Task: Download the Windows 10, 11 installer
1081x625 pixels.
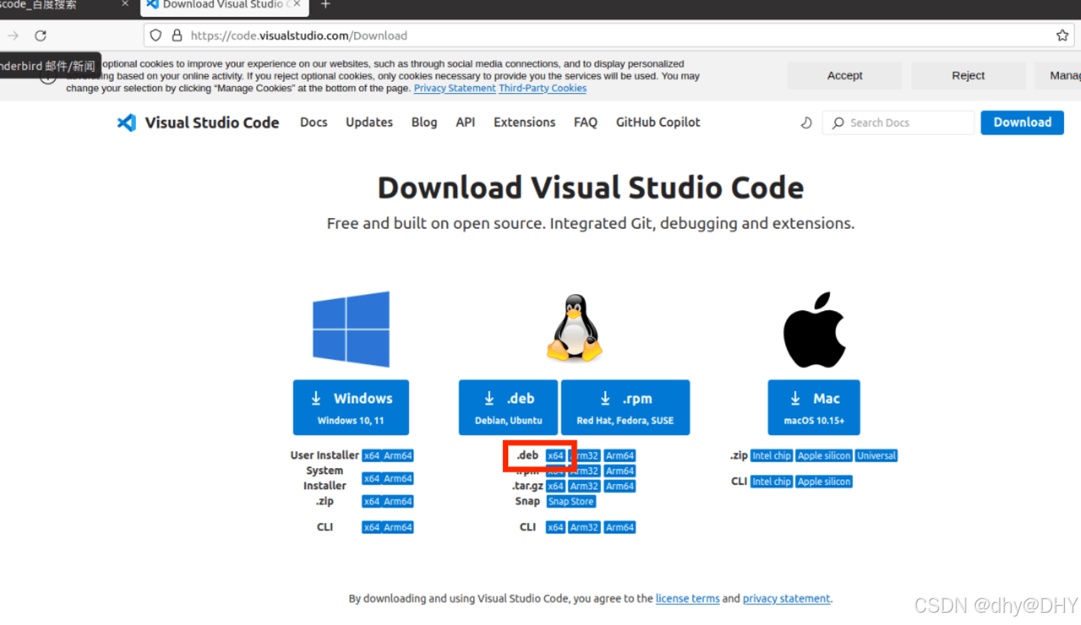Action: [351, 408]
